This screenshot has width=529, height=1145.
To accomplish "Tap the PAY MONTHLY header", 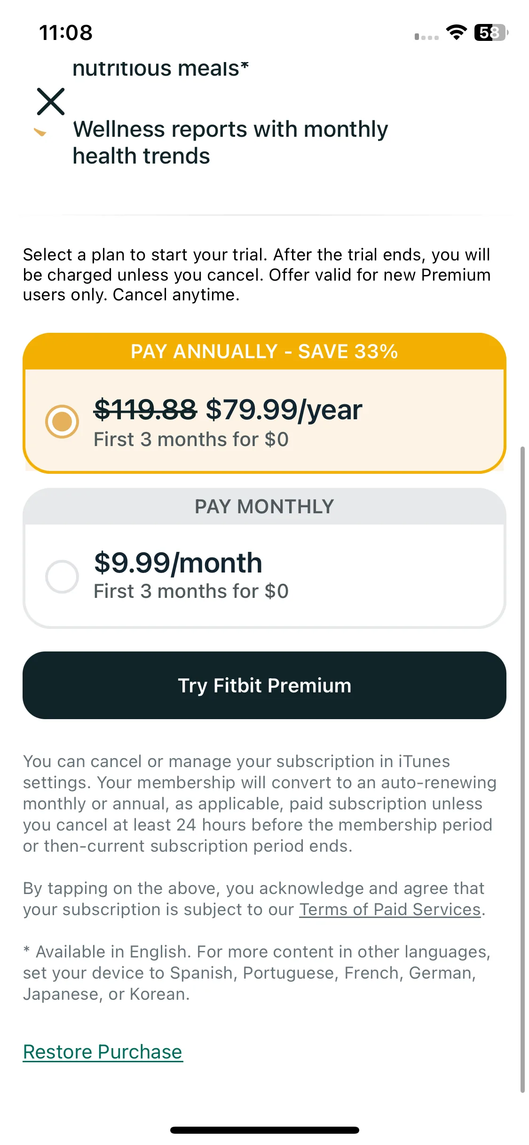I will tap(264, 507).
